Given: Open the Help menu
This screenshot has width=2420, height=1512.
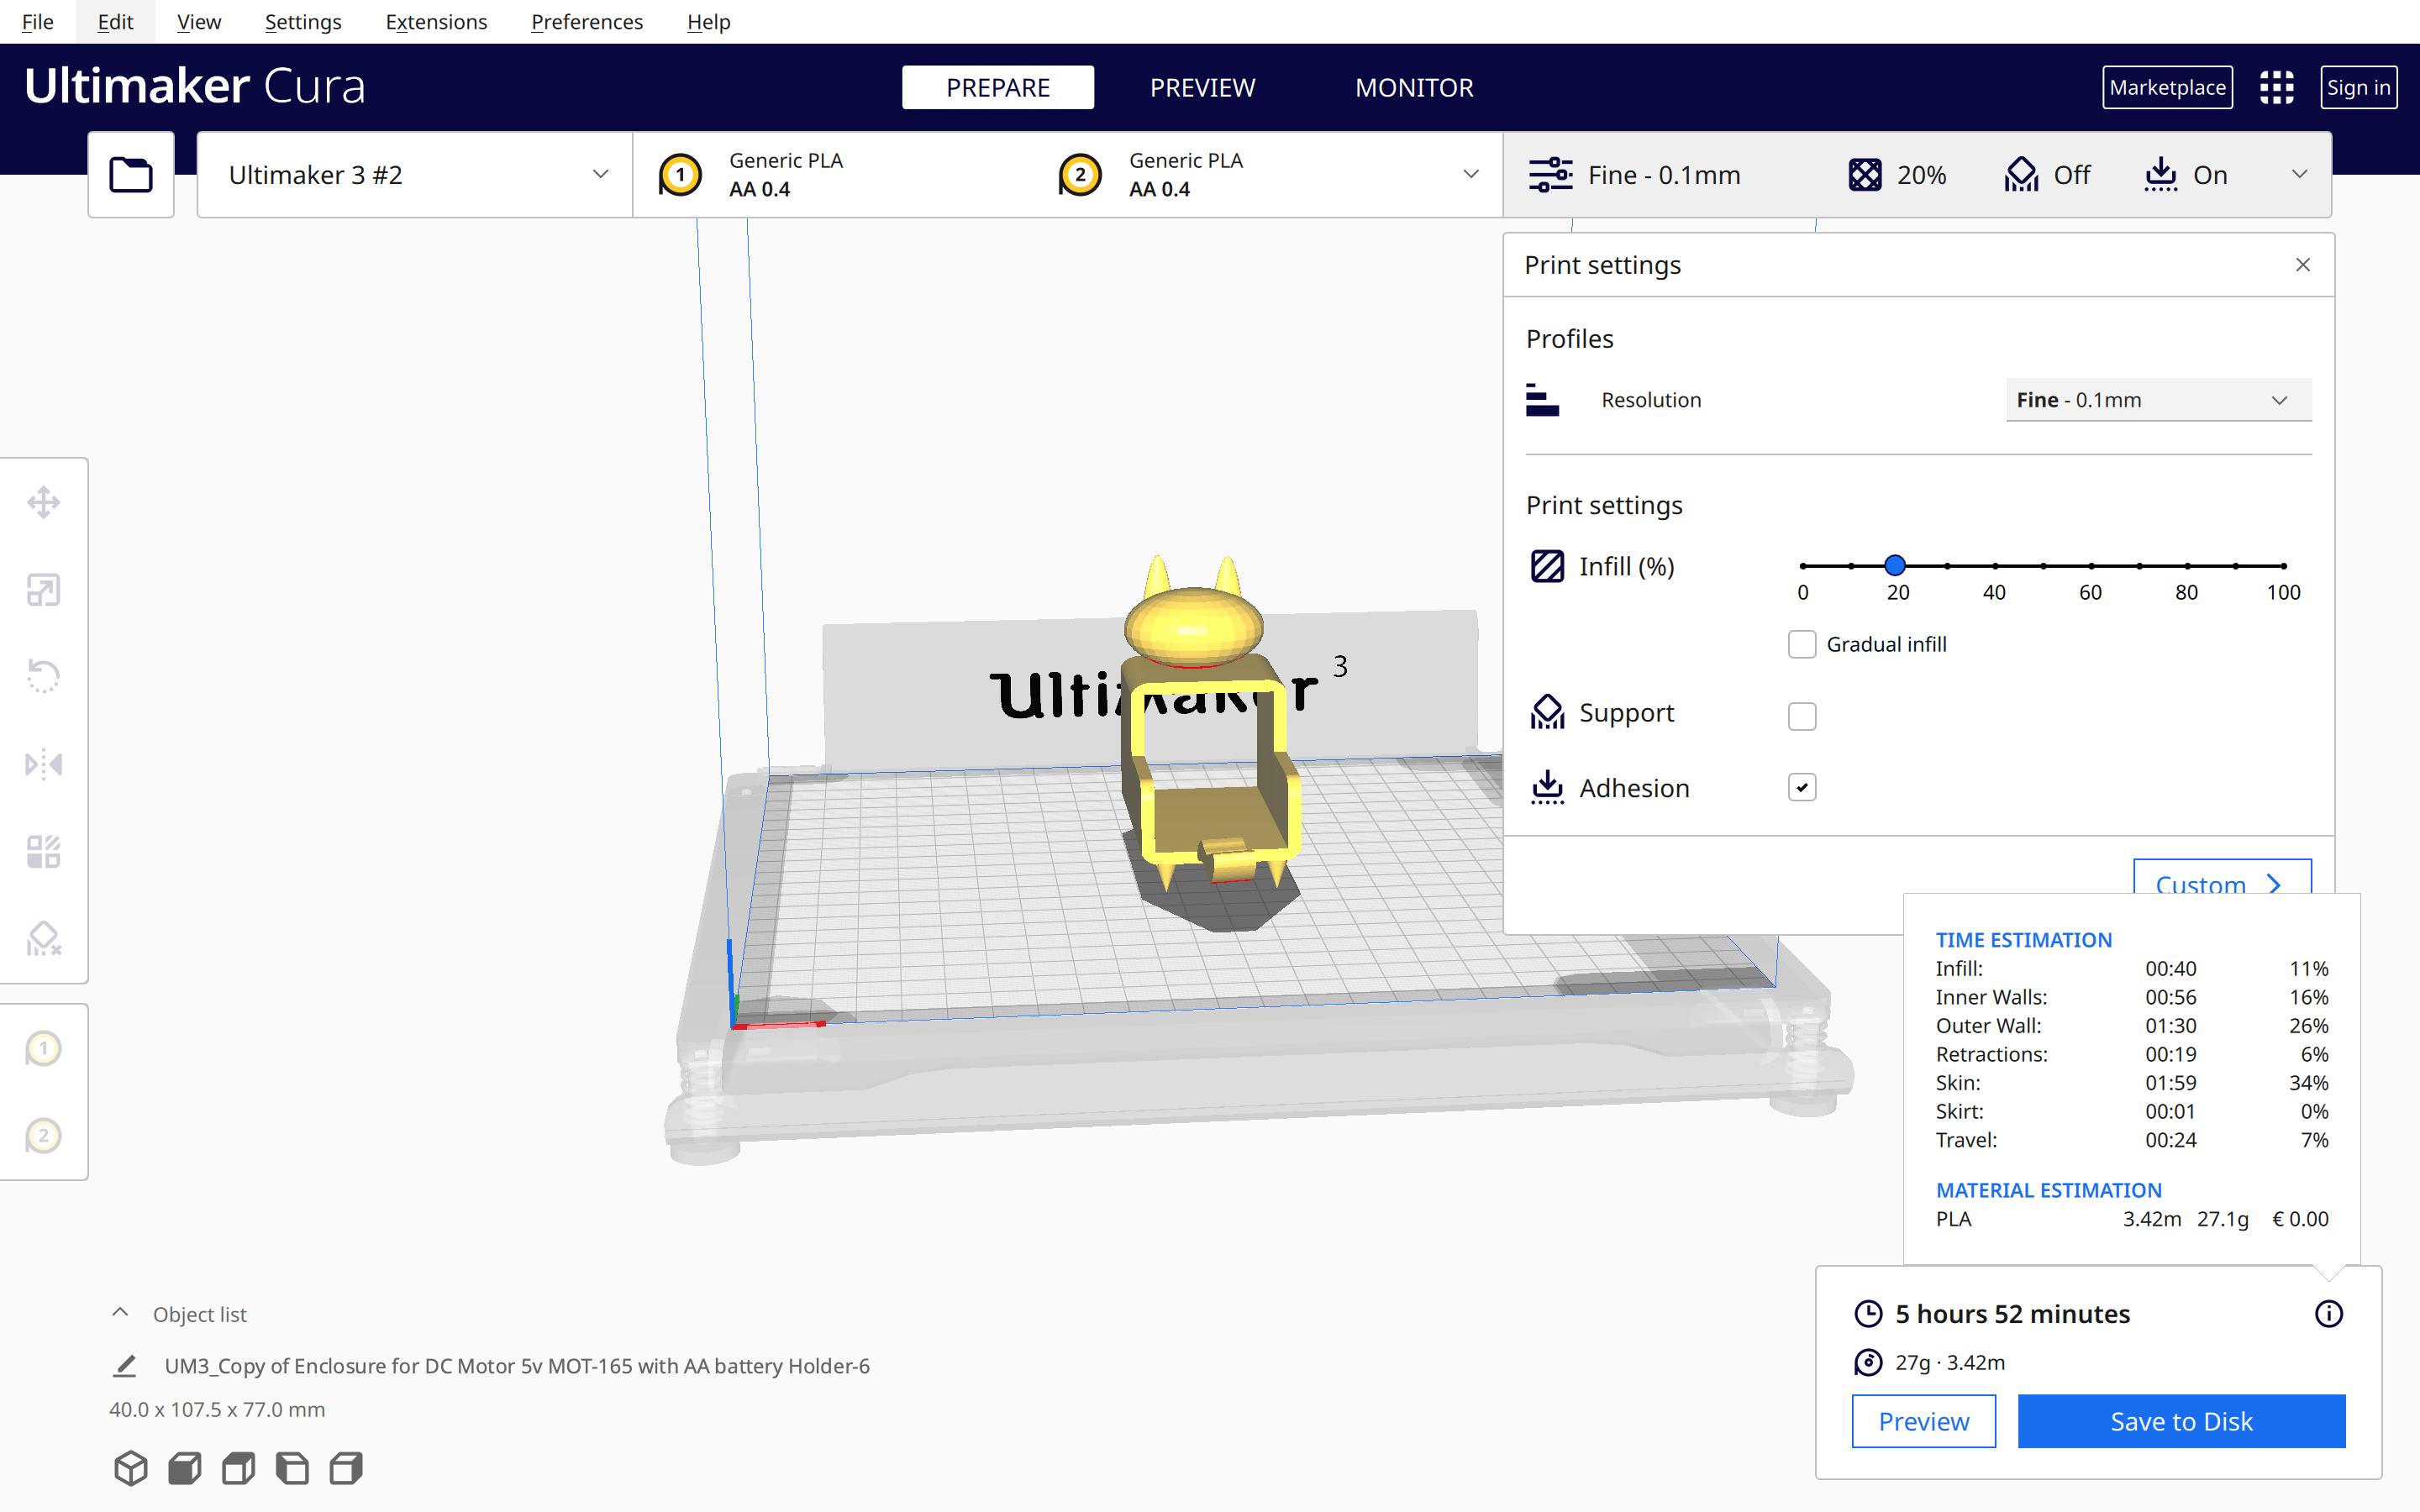Looking at the screenshot, I should click(709, 21).
